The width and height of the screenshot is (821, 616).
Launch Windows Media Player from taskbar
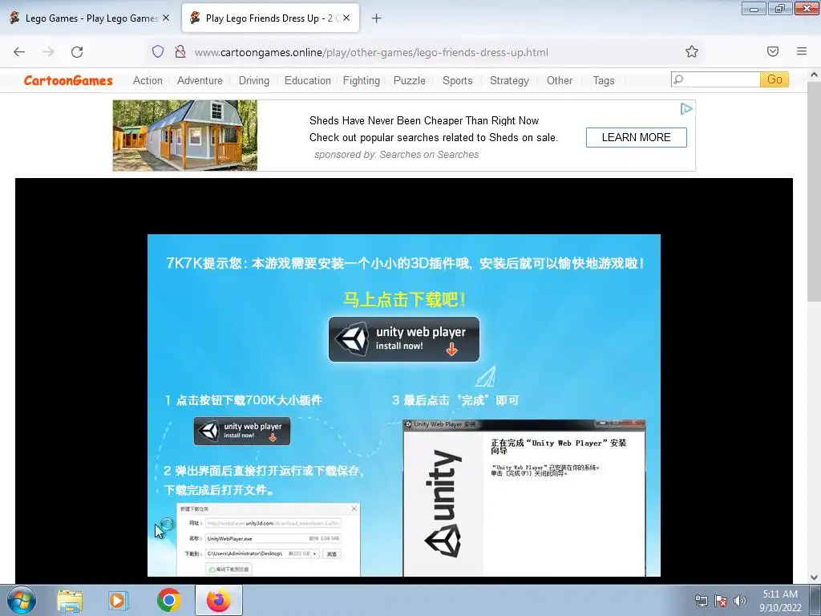tap(118, 600)
